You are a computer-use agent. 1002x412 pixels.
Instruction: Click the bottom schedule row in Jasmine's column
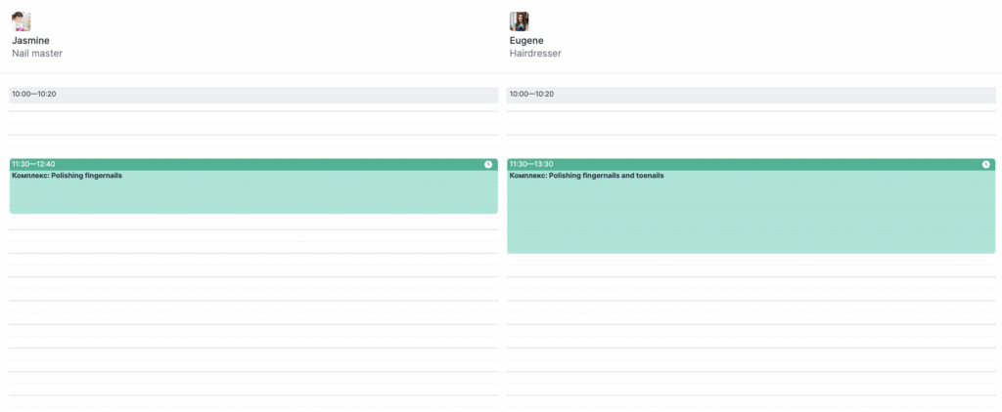[253, 401]
